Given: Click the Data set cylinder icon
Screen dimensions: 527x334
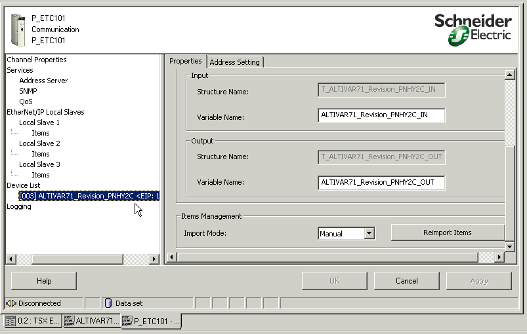Looking at the screenshot, I should tap(108, 303).
